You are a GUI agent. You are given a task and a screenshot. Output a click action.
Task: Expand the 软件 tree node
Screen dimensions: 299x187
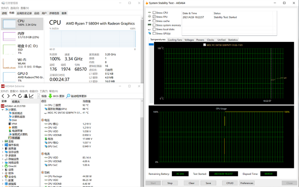[2, 173]
